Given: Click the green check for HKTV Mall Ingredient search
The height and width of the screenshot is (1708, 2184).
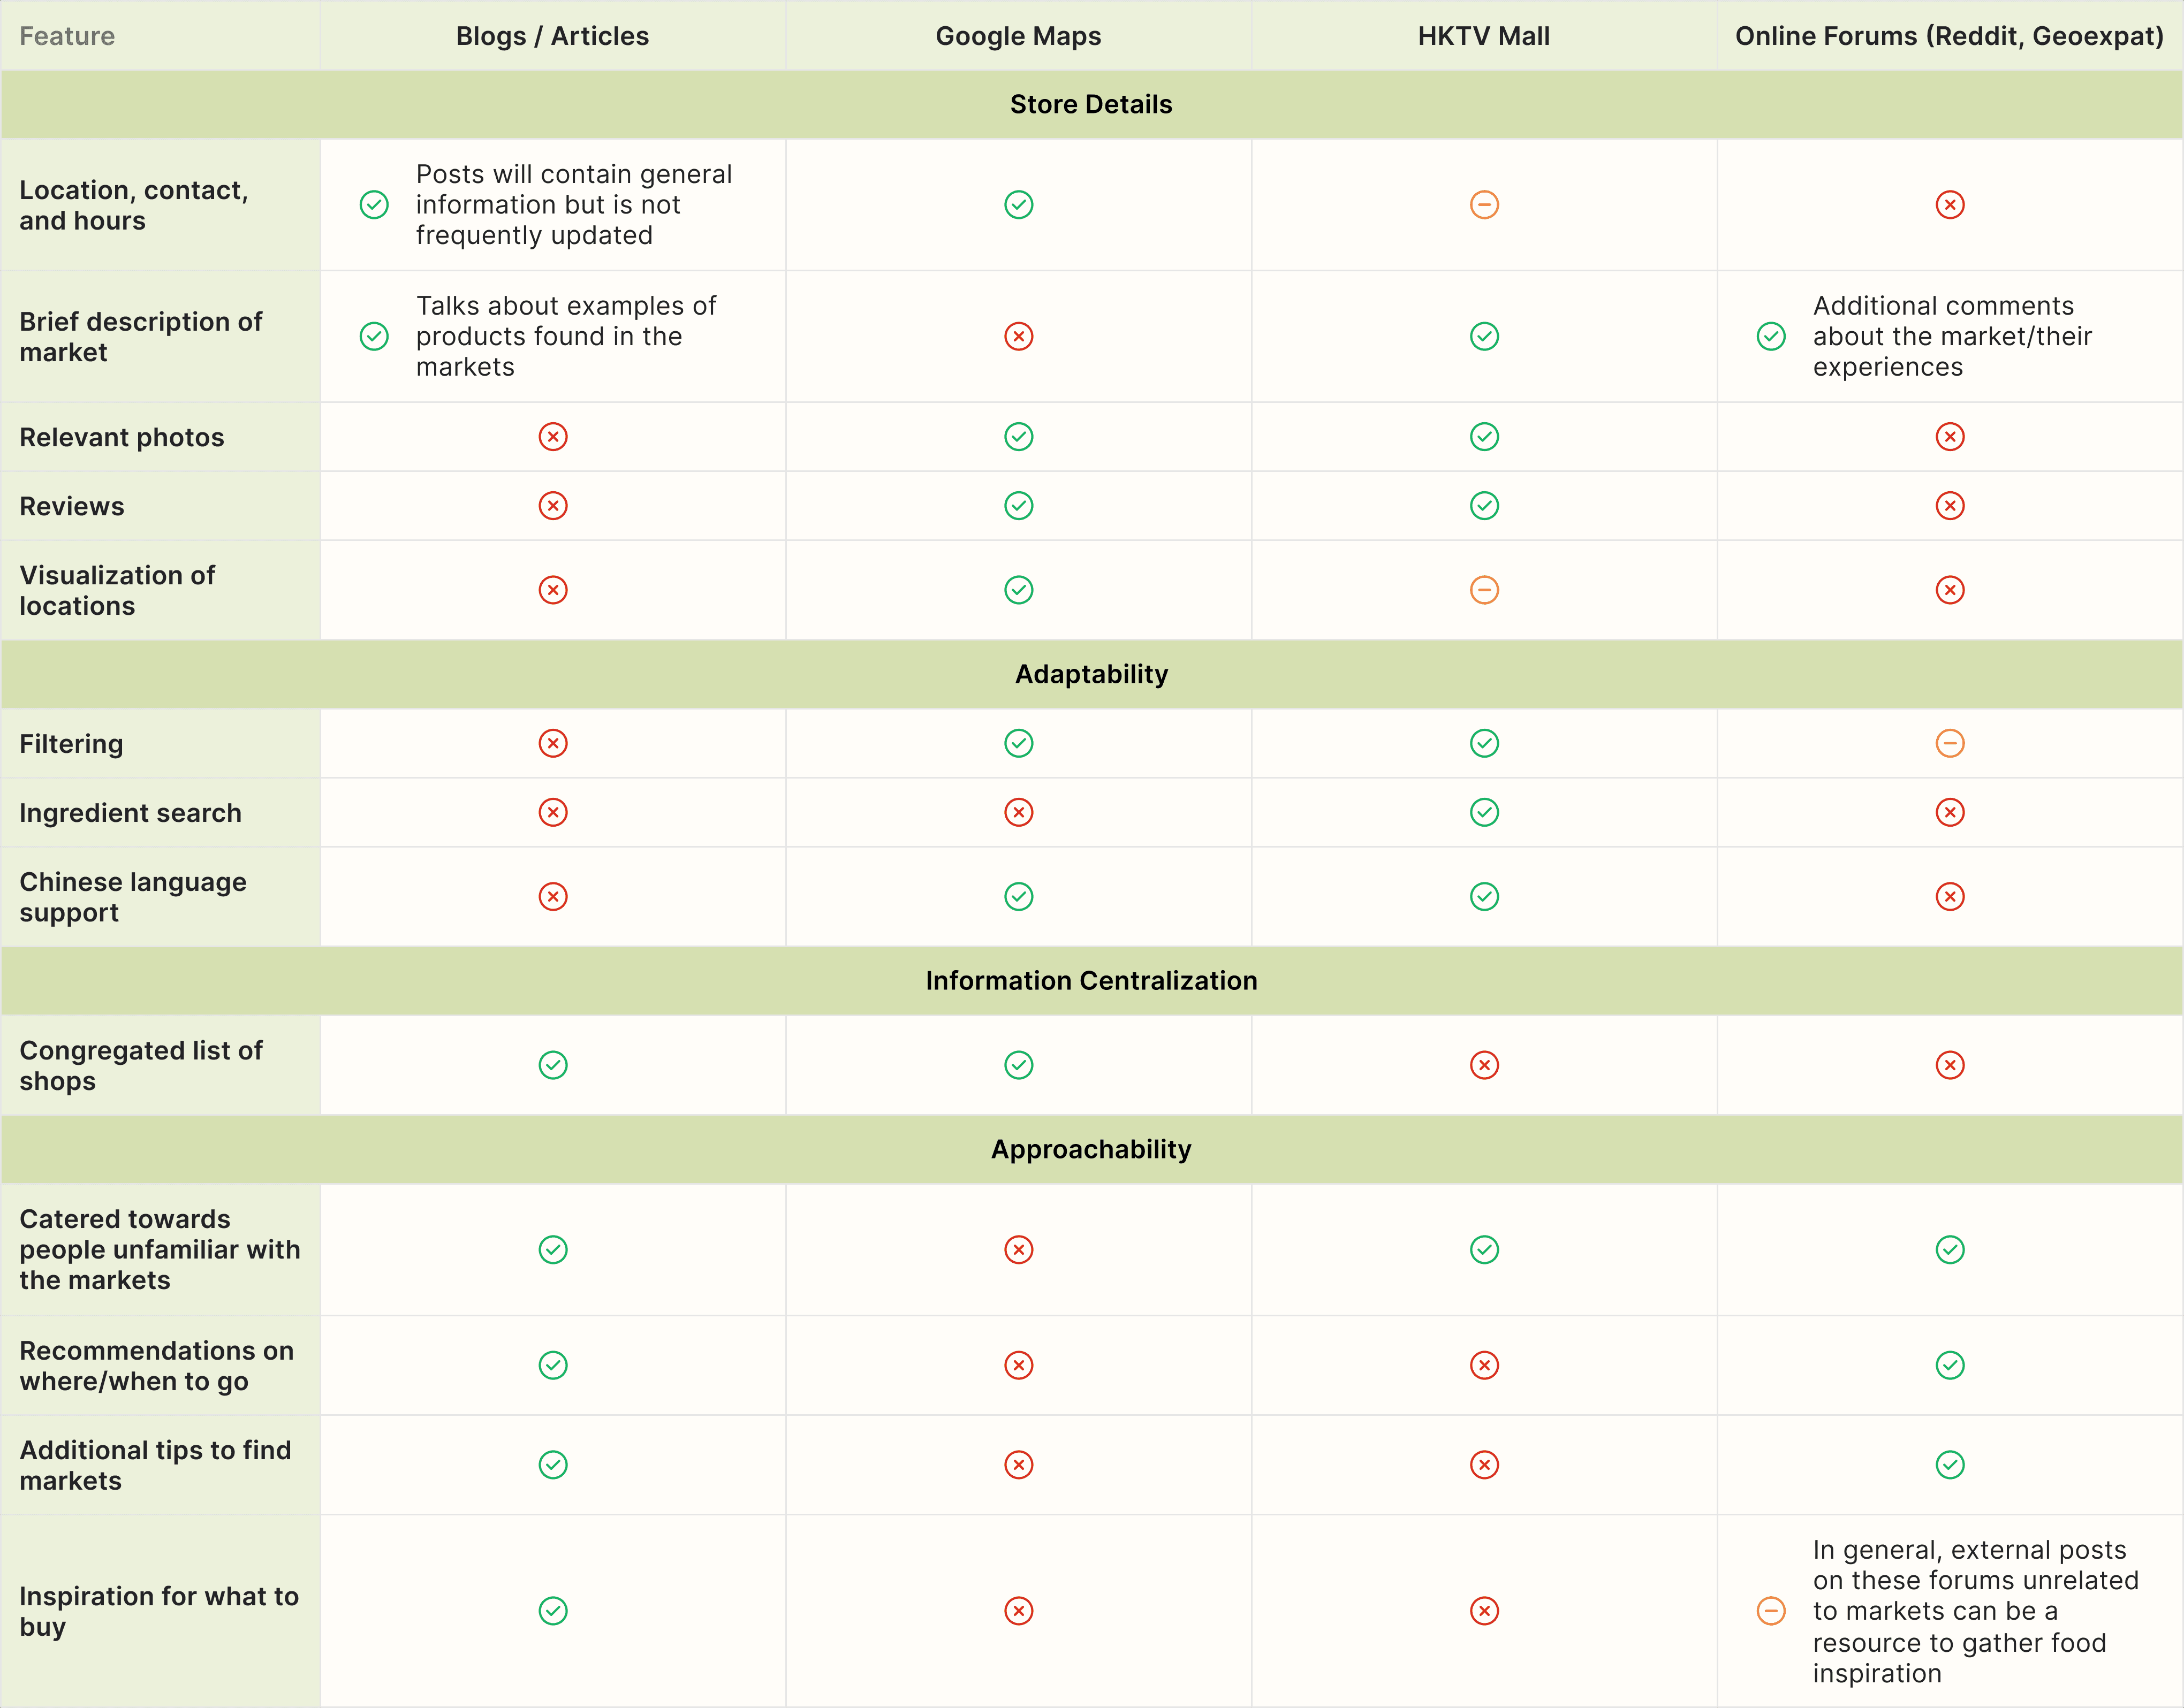Looking at the screenshot, I should [1484, 812].
